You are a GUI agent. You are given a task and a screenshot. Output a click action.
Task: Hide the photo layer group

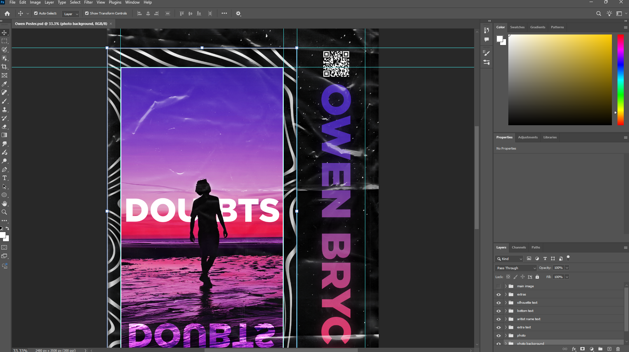(x=498, y=335)
